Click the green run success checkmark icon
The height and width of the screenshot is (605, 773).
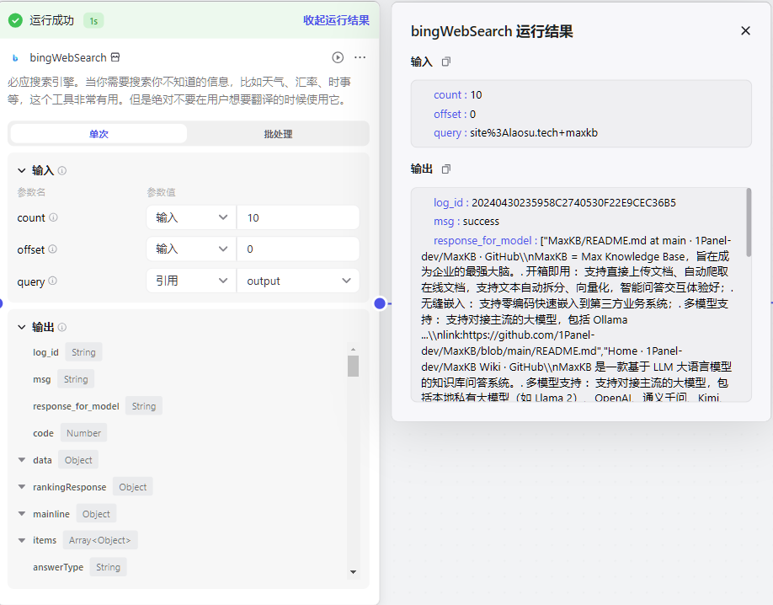pyautogui.click(x=15, y=21)
